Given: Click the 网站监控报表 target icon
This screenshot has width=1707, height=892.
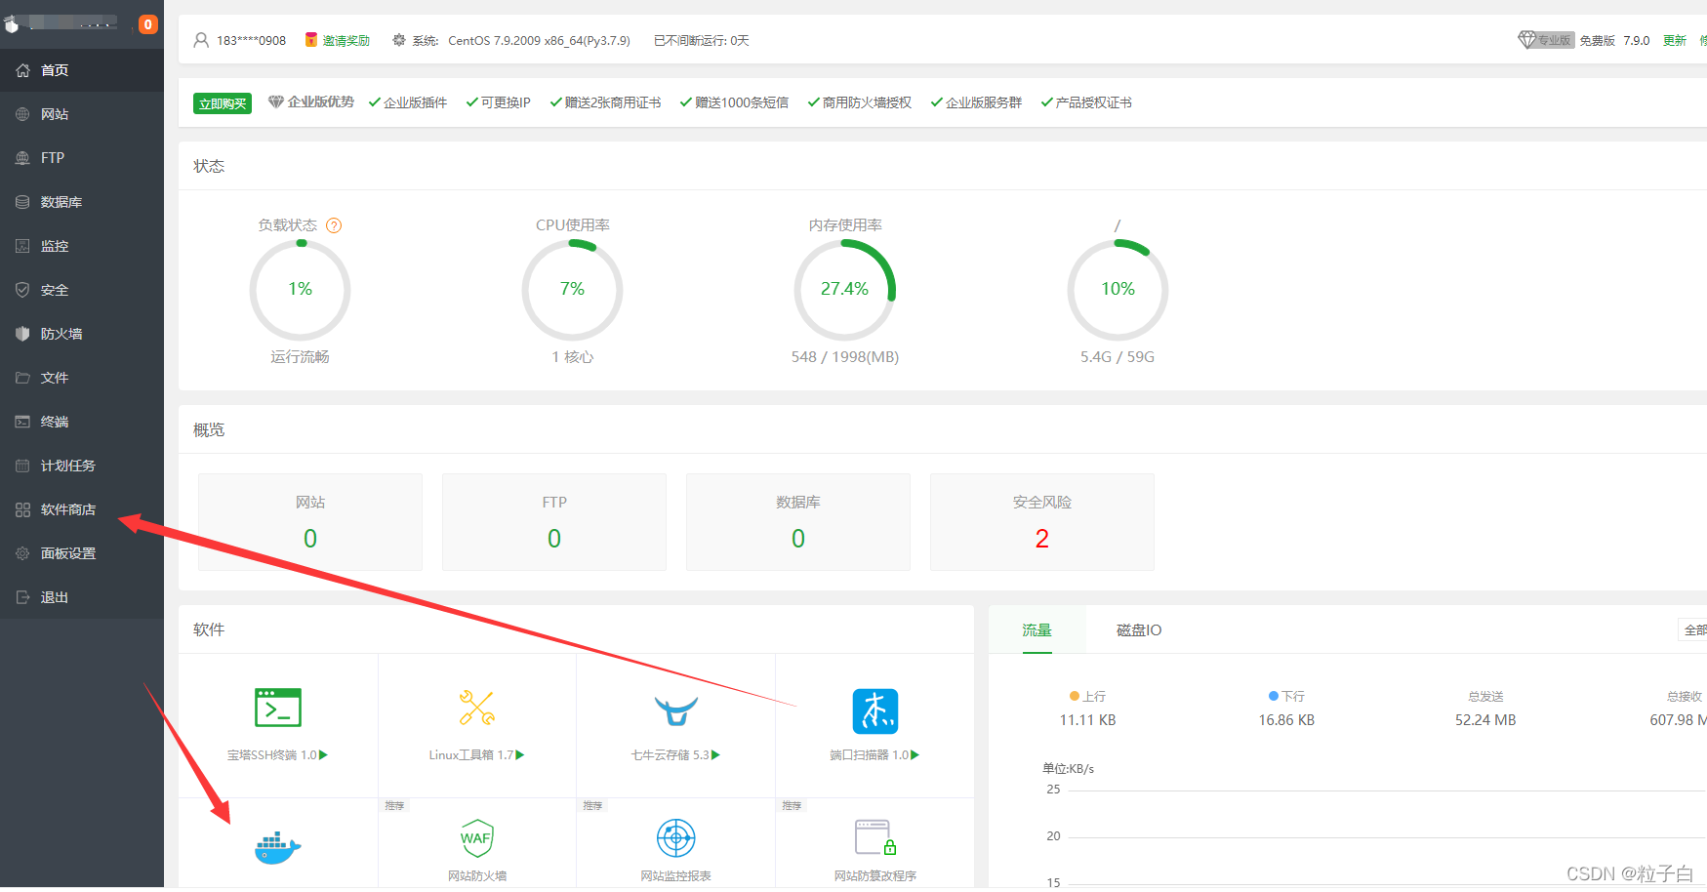Looking at the screenshot, I should coord(675,838).
